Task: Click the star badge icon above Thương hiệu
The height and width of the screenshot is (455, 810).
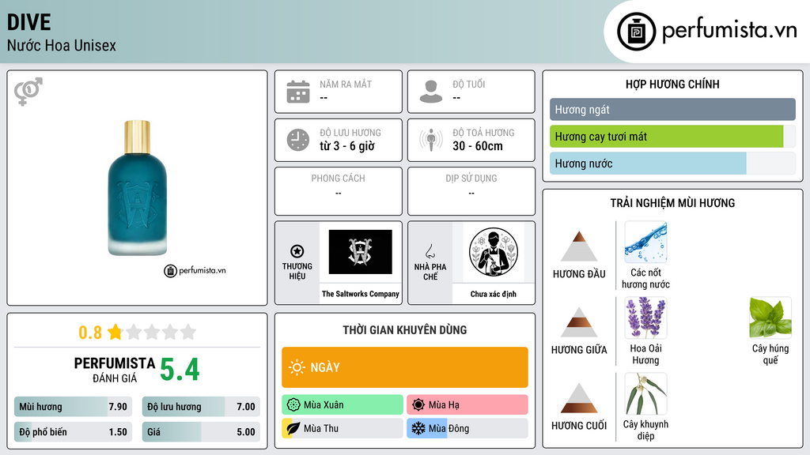Action: click(297, 251)
